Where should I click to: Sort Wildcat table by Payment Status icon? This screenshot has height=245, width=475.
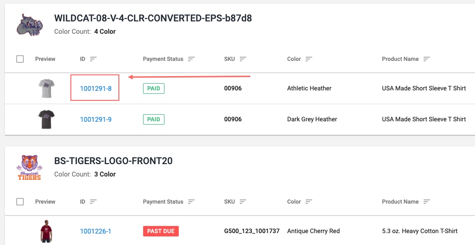[x=192, y=59]
